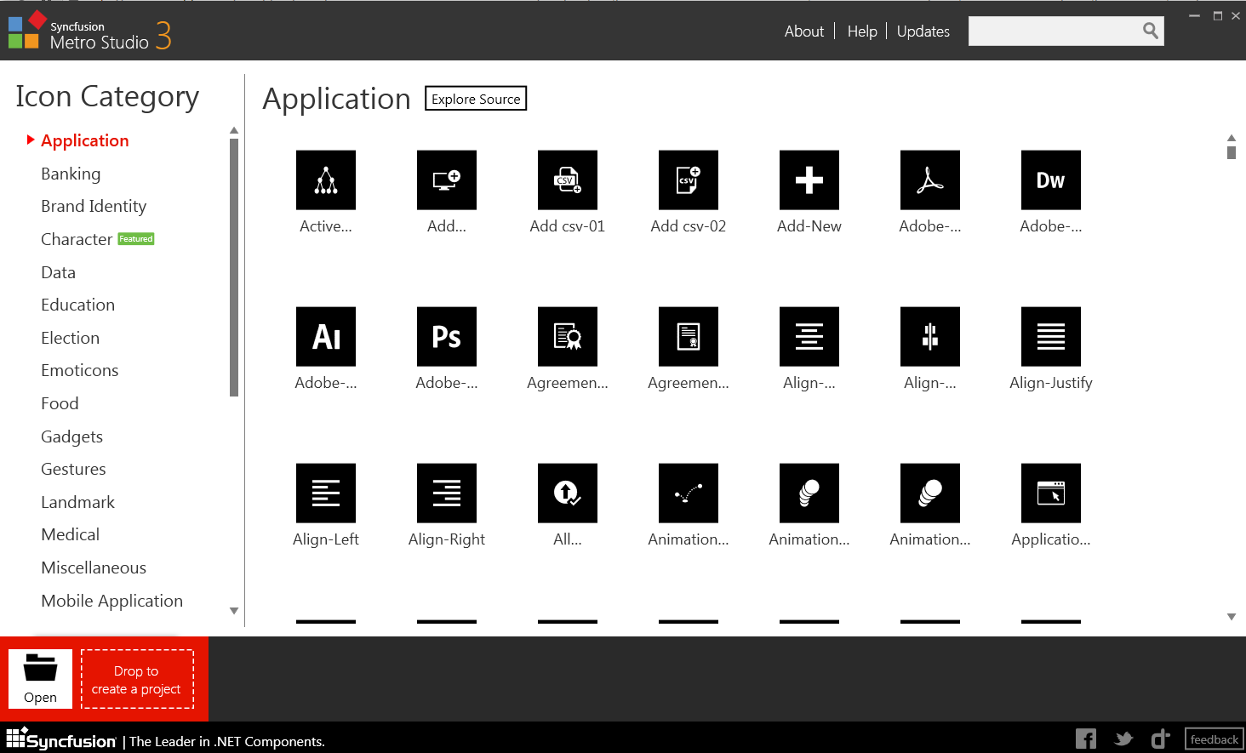This screenshot has width=1246, height=753.
Task: Check for Updates
Action: click(923, 31)
